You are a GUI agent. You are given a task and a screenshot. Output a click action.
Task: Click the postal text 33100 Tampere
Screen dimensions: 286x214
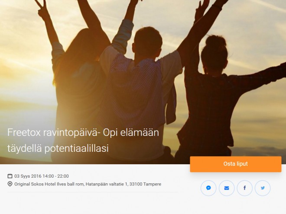(145, 184)
